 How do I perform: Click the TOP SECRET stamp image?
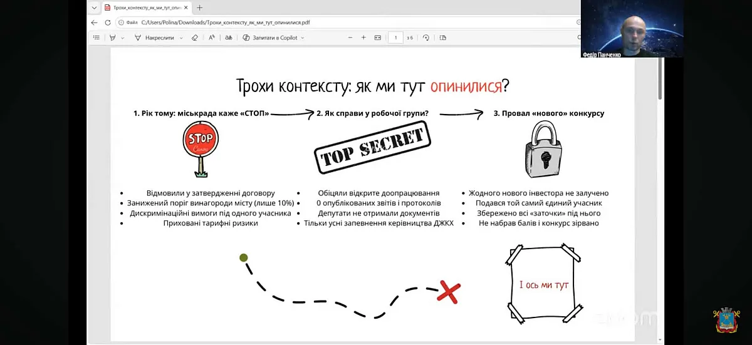[372, 148]
